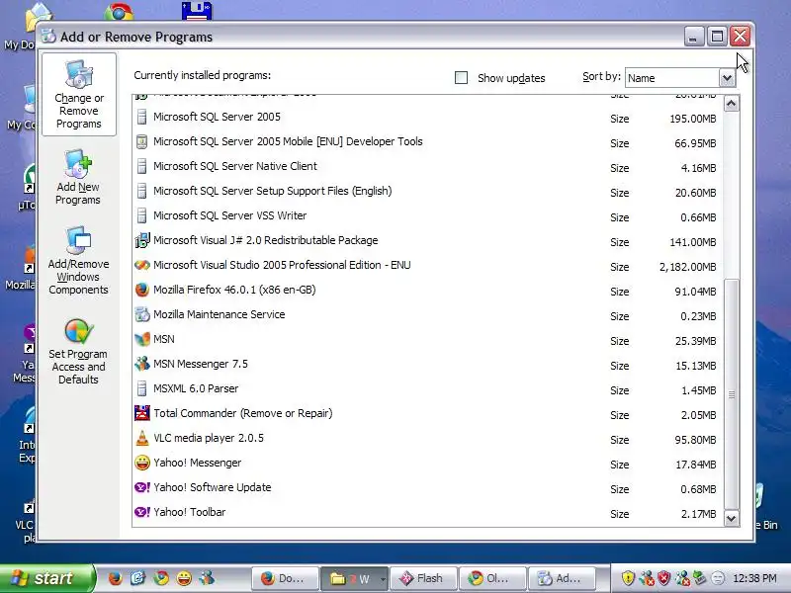Click Mozilla Firefox 46.0.1 icon
This screenshot has width=791, height=593.
pos(142,290)
